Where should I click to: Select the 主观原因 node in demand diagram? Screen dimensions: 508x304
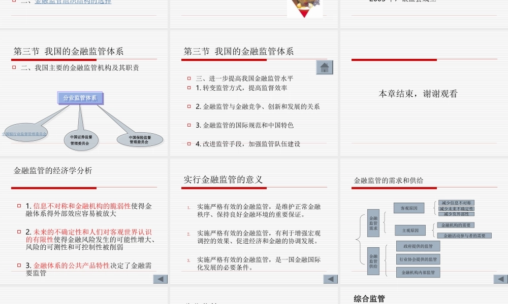[x=410, y=230]
